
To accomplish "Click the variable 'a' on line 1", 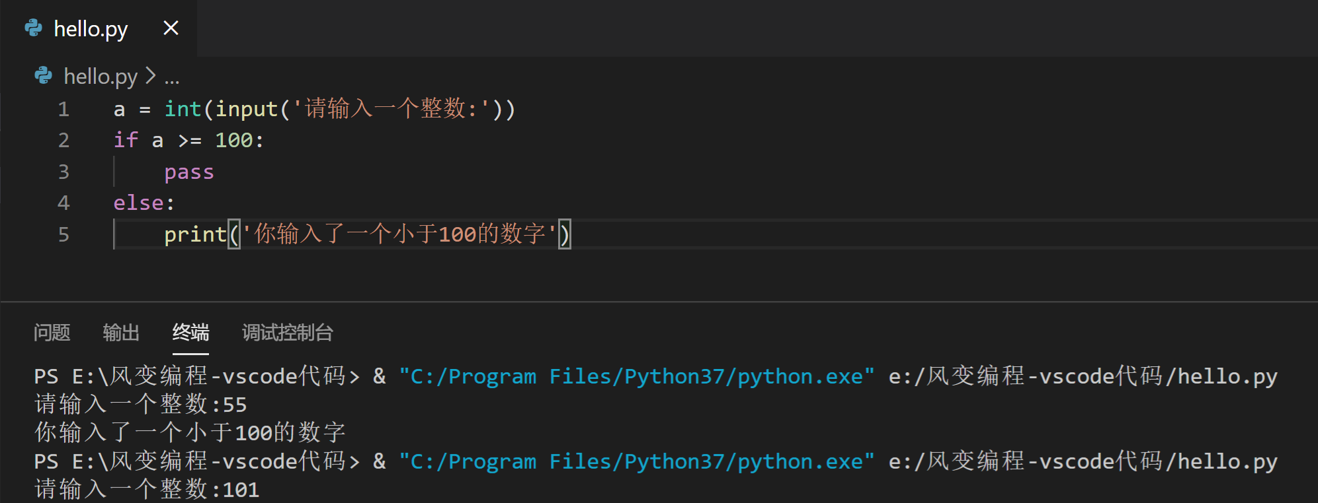I will (x=120, y=110).
